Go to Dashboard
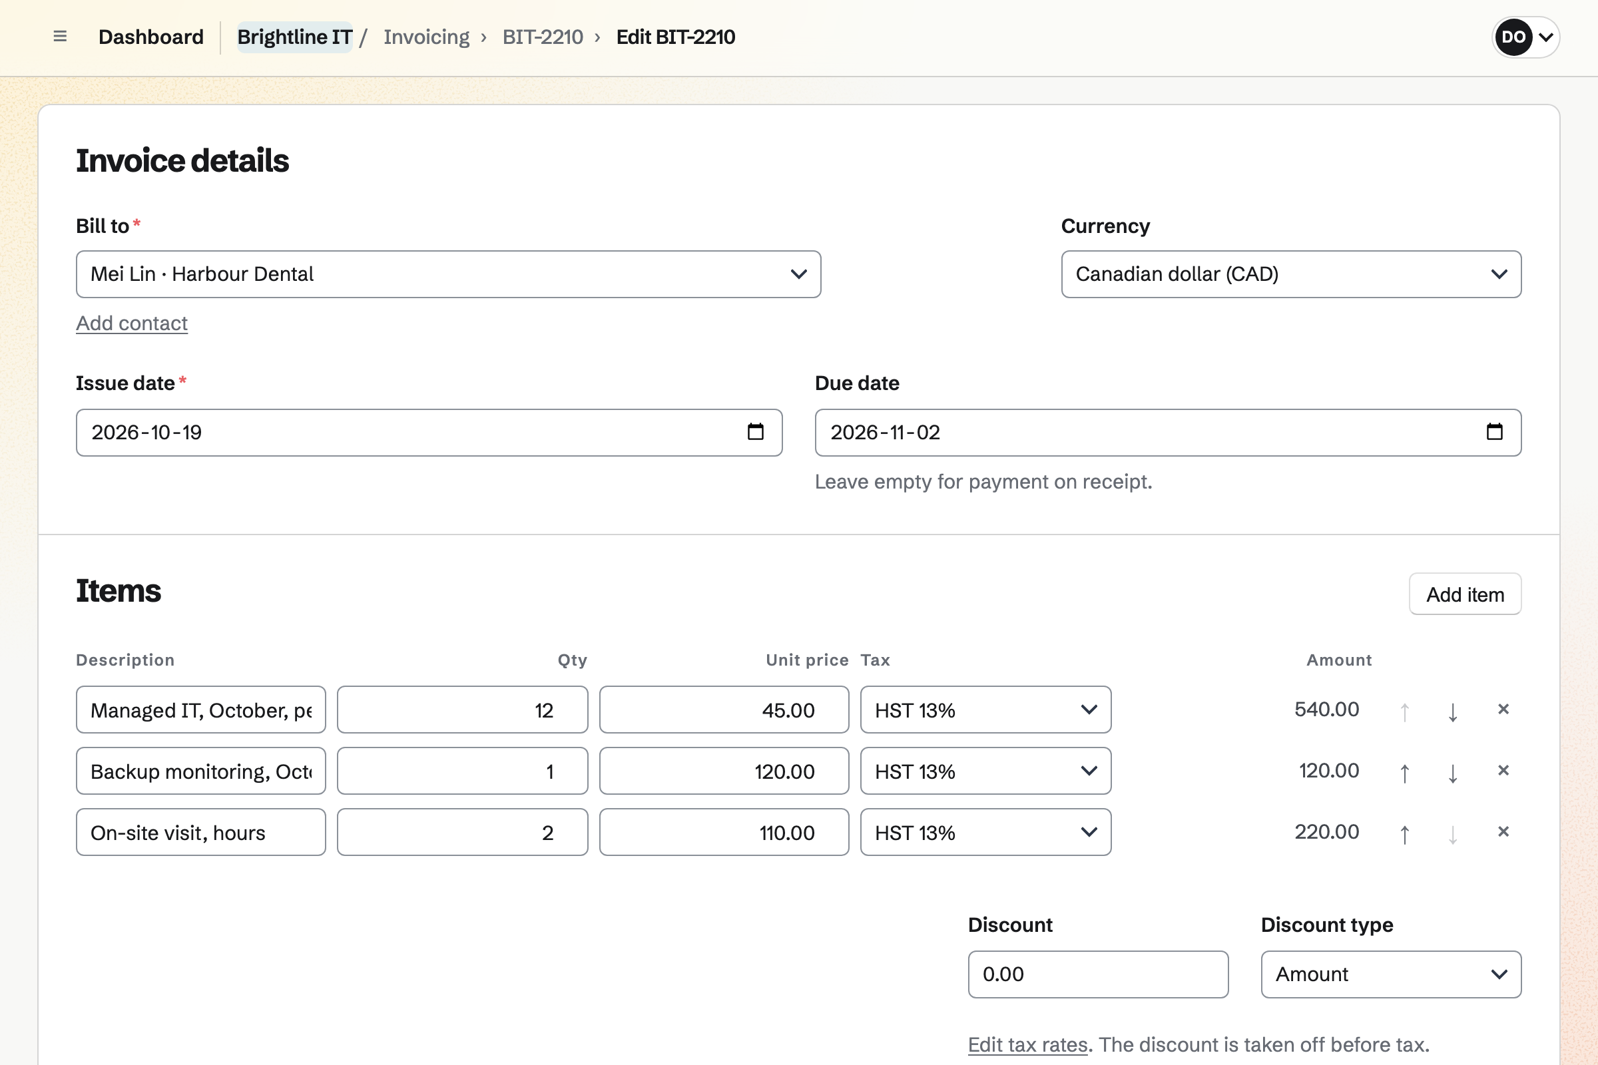 (151, 37)
